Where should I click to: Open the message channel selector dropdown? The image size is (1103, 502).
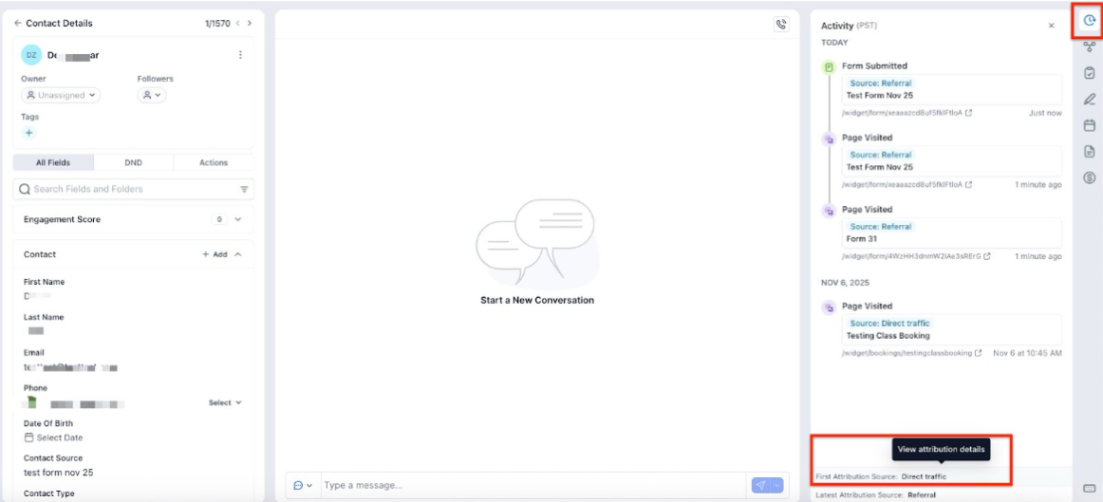303,485
